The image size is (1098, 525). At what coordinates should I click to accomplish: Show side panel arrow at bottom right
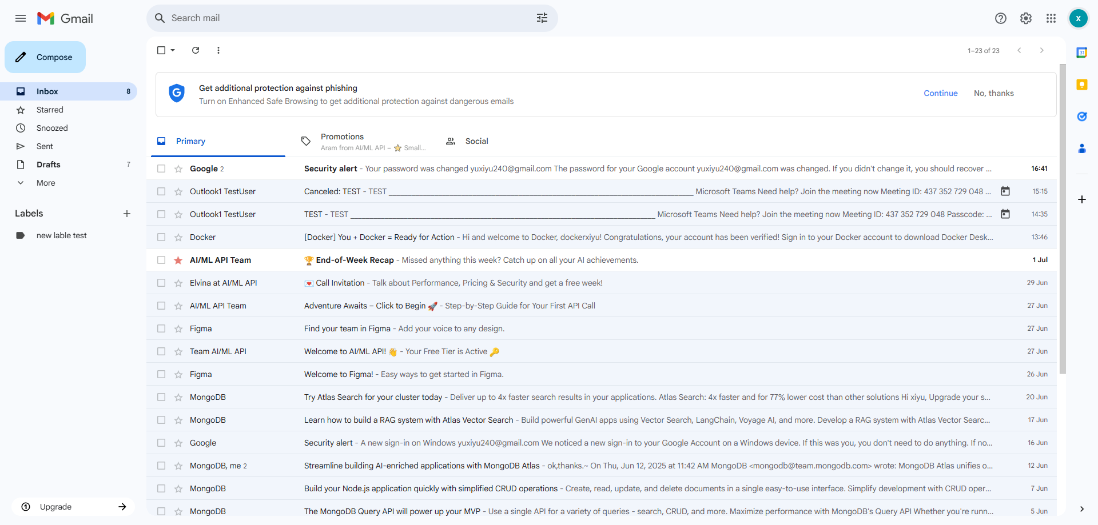pyautogui.click(x=1082, y=508)
